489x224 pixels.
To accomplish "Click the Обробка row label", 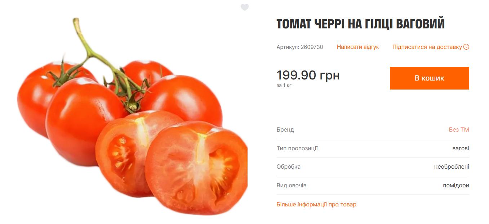I will pyautogui.click(x=289, y=167).
